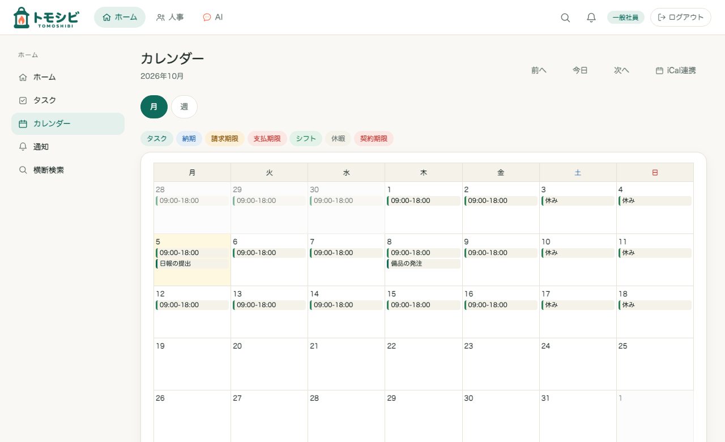Image resolution: width=725 pixels, height=442 pixels.
Task: Open the 休み entry on Sunday the 18th
Action: [x=655, y=305]
